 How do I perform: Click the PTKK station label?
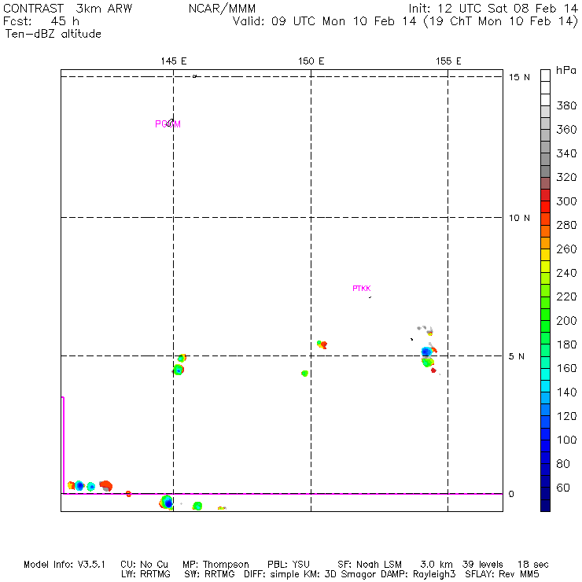pyautogui.click(x=362, y=289)
